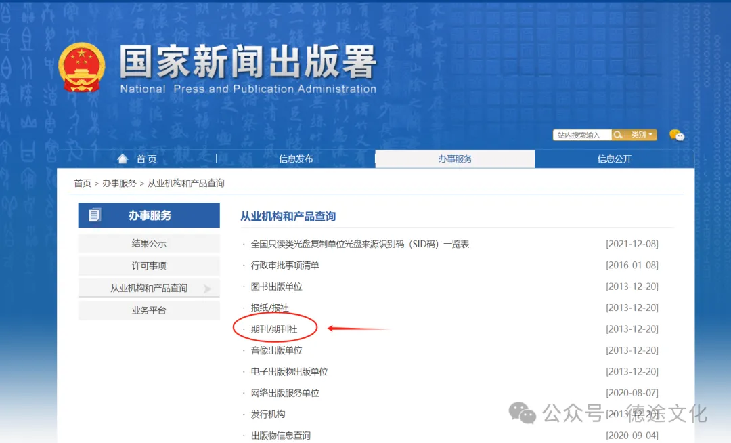Open the 类别 category dropdown
This screenshot has height=443, width=731.
[x=642, y=135]
